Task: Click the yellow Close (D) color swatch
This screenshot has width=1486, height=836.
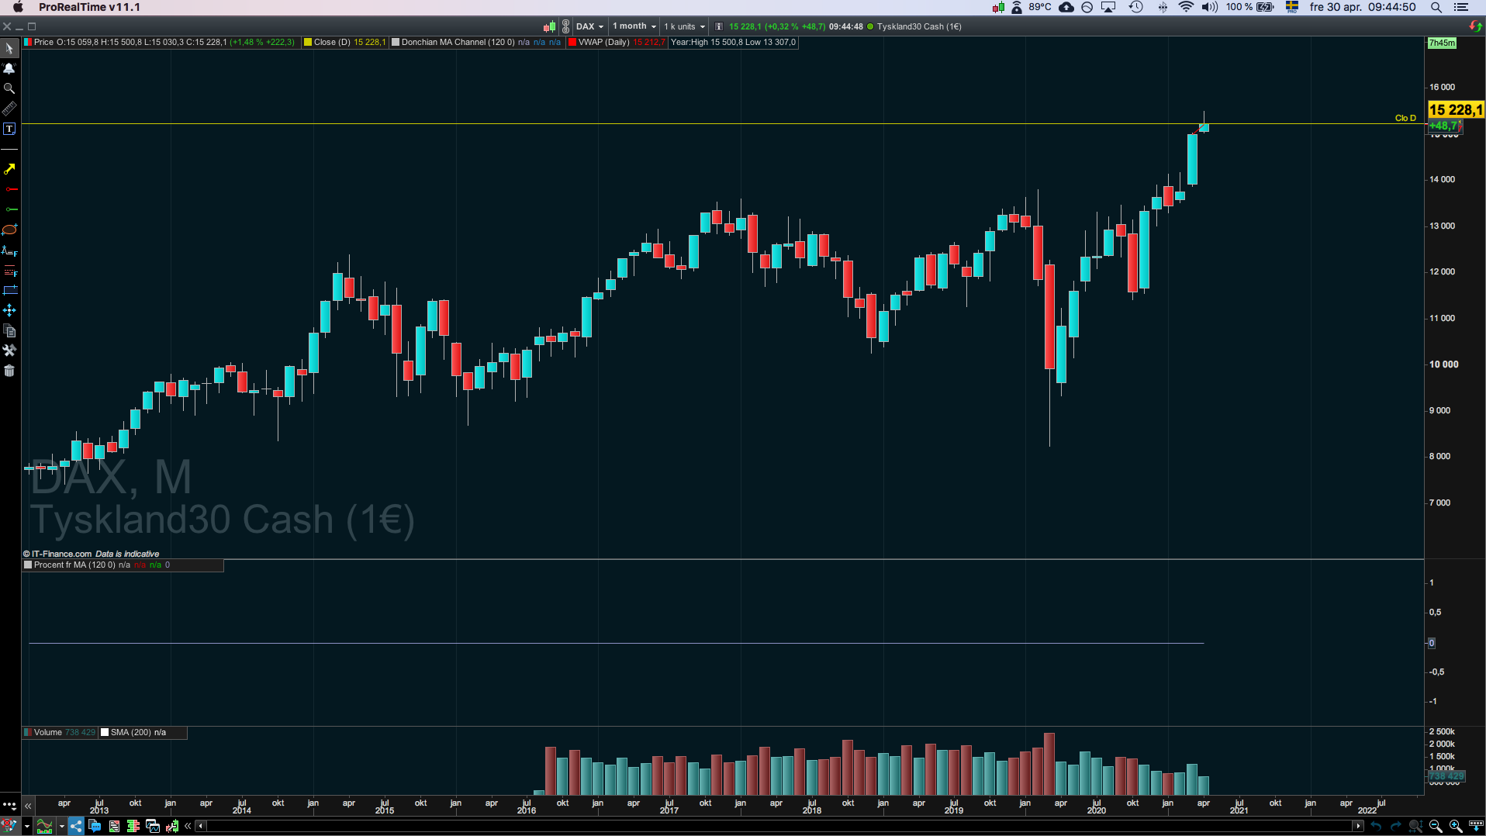Action: 308,43
